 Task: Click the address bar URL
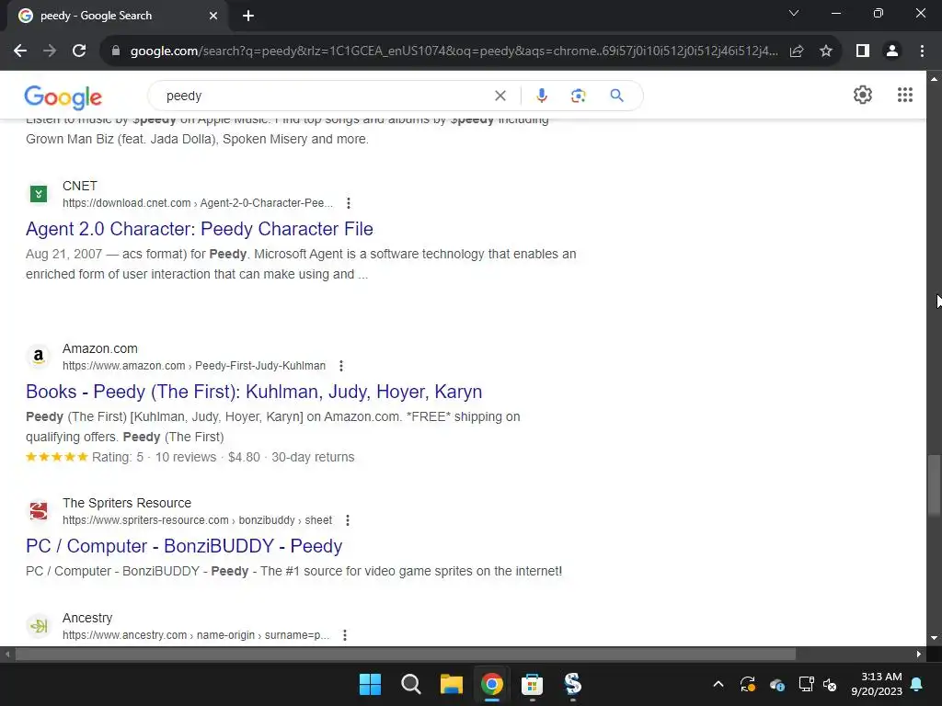tap(454, 51)
